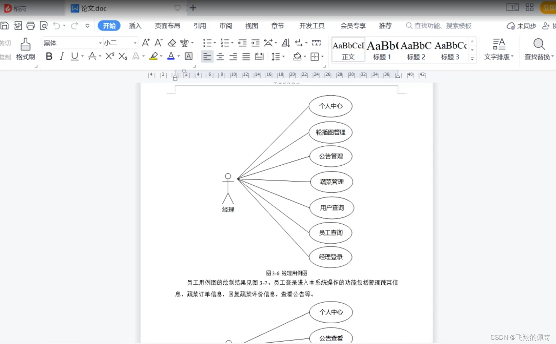Click the search box 查找功能、搜索模板
556x344 pixels.
438,26
